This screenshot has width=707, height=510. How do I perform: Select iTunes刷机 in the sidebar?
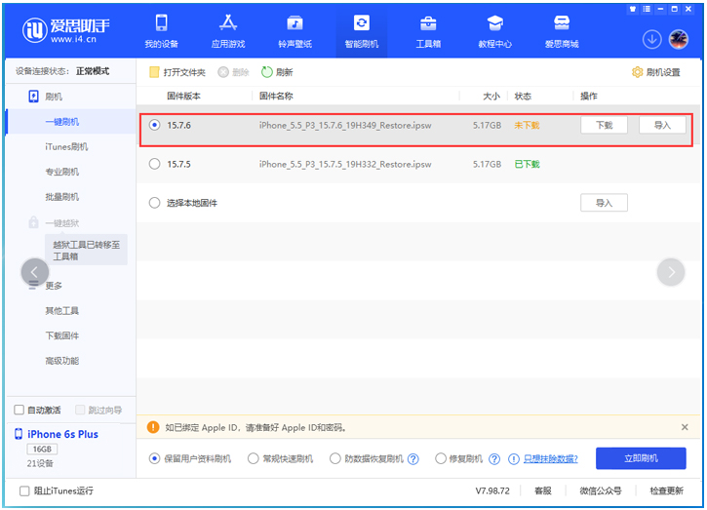click(x=66, y=146)
